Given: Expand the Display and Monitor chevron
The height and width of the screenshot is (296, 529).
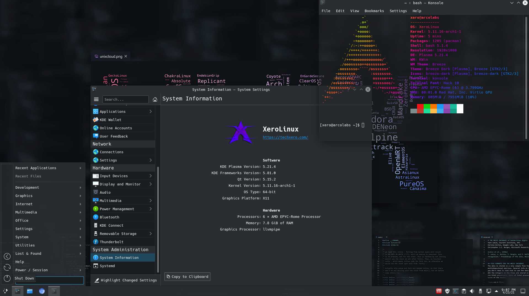Looking at the screenshot, I should coord(151,184).
